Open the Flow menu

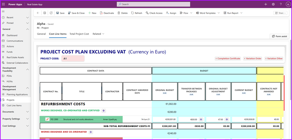pos(184,13)
